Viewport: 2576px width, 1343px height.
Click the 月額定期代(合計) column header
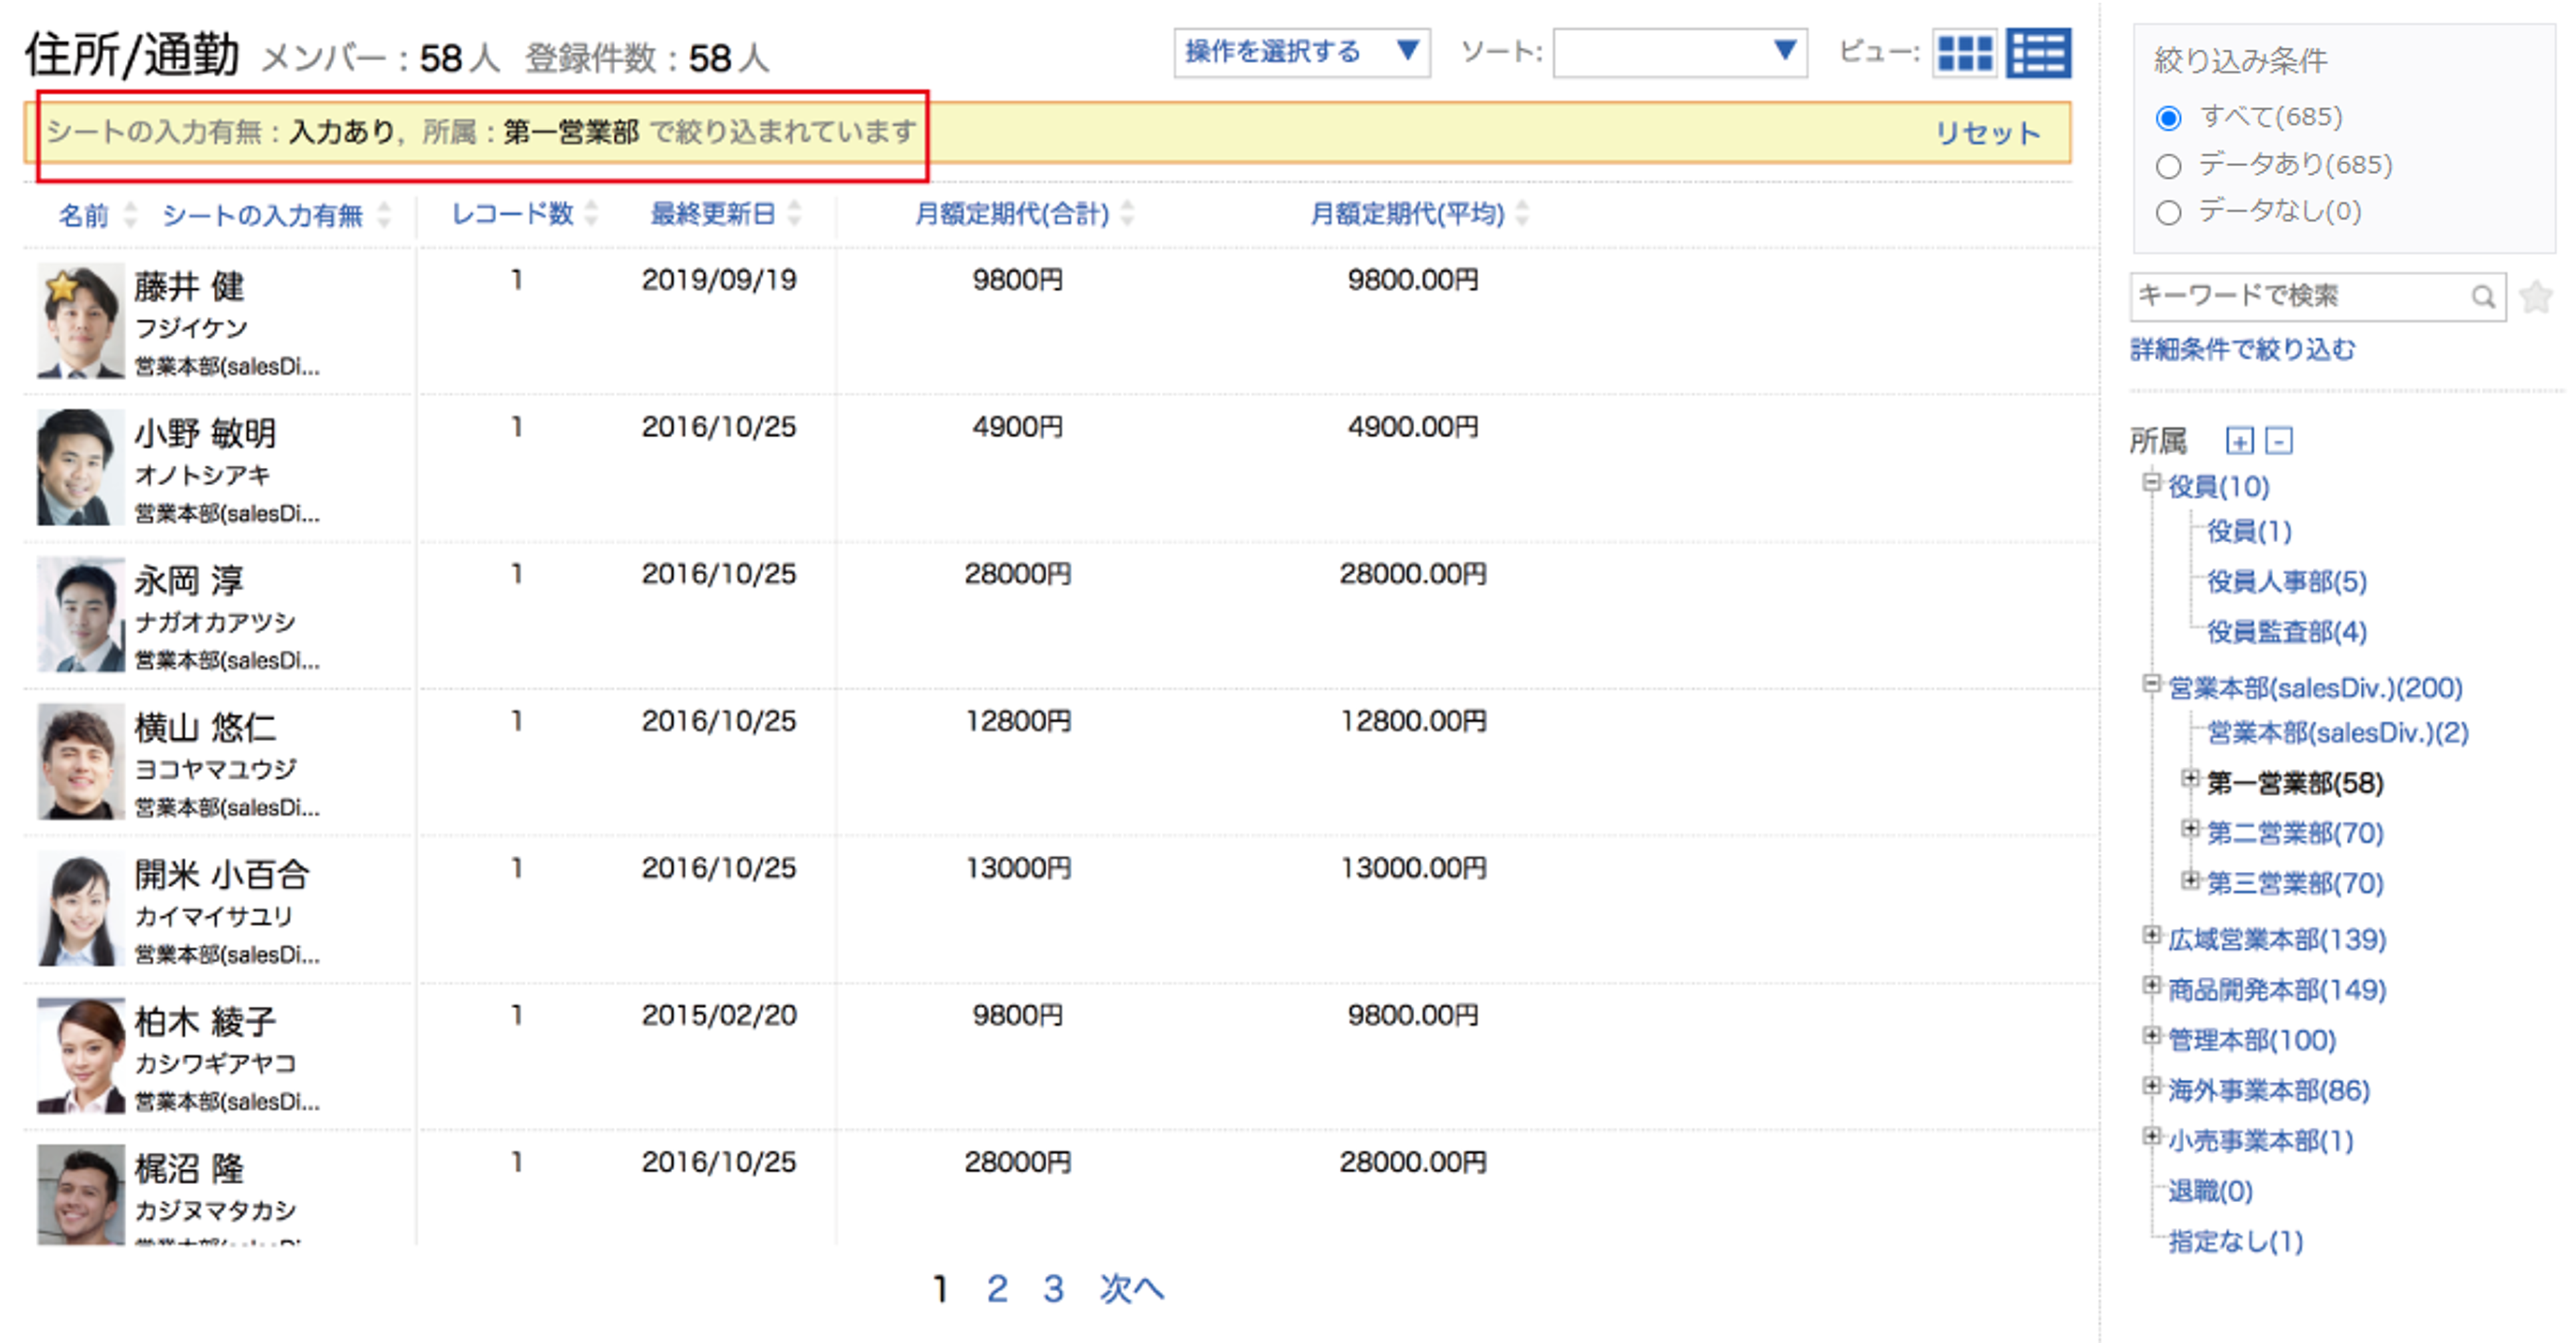click(1012, 213)
